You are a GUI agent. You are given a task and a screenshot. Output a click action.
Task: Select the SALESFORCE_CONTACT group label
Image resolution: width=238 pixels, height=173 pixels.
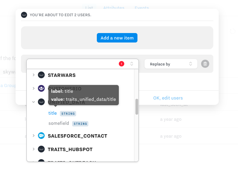78,136
